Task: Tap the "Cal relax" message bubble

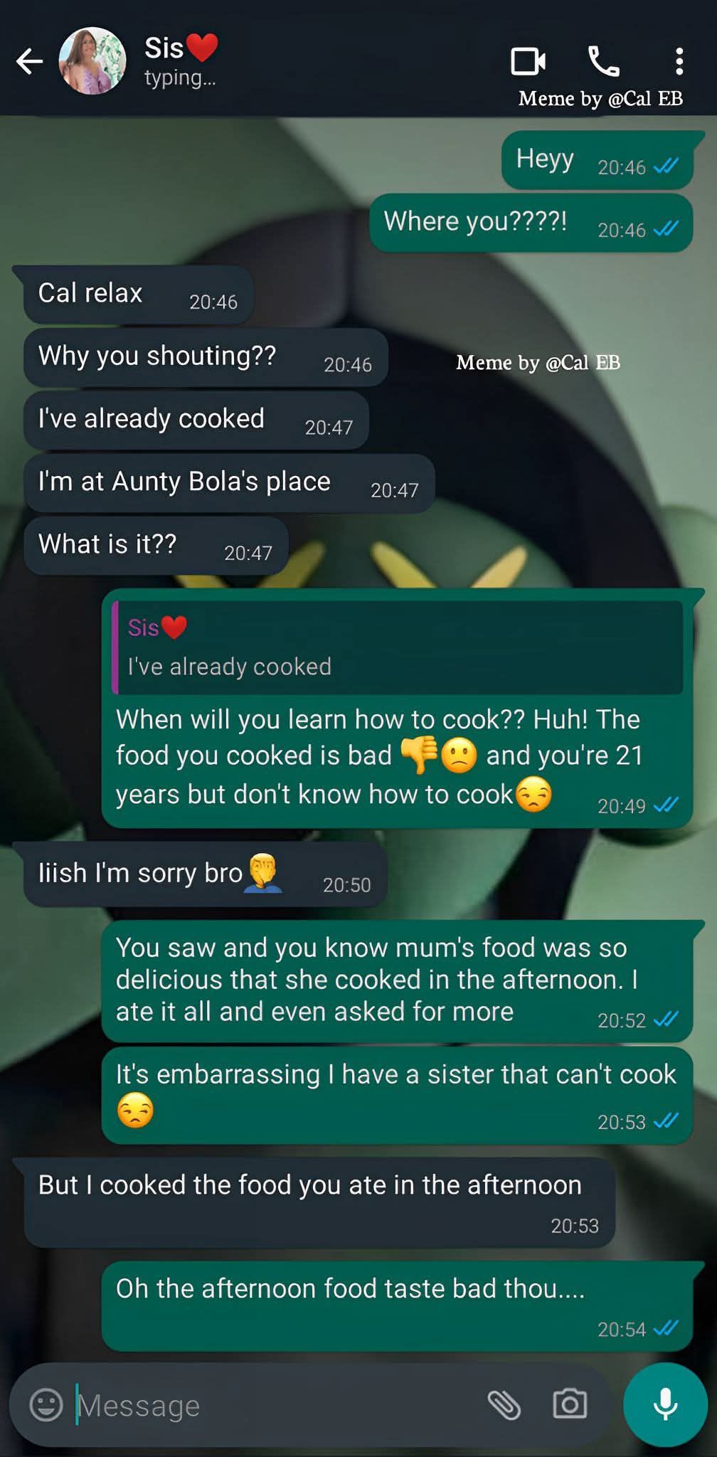Action: 138,295
